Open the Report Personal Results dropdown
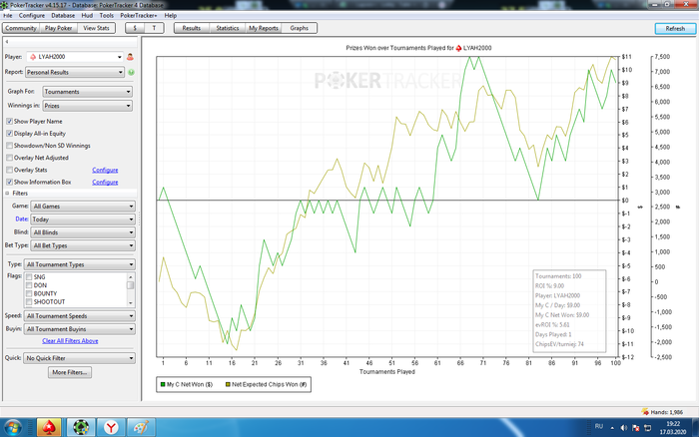 pos(75,72)
